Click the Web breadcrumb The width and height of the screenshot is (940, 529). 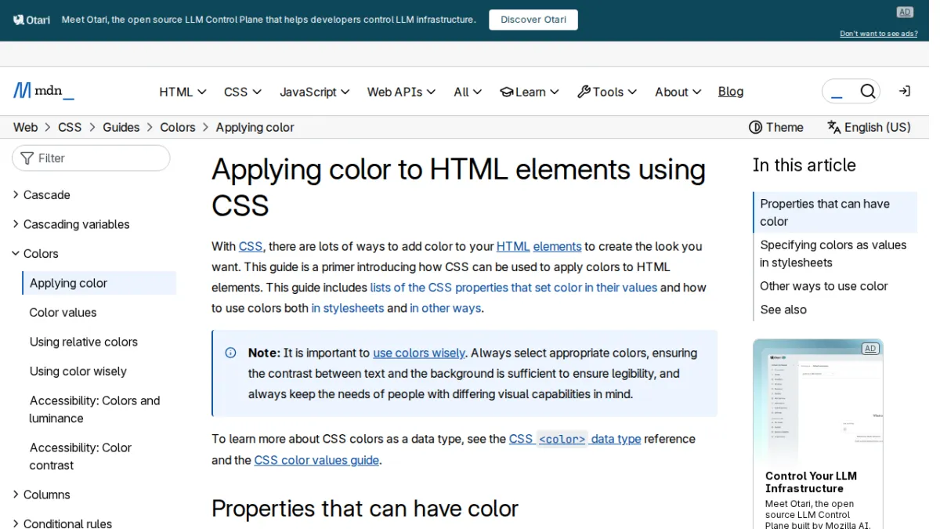coord(26,127)
